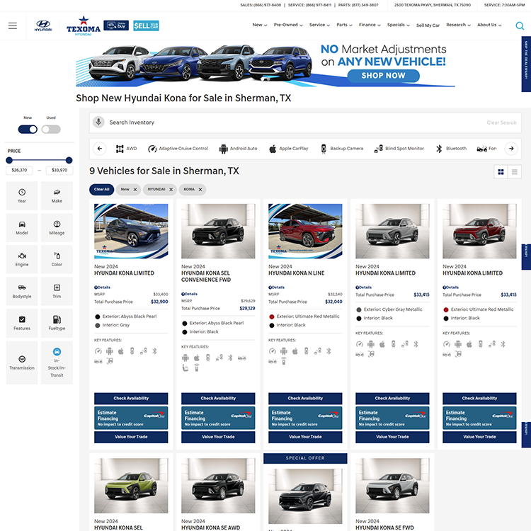Viewport: 531px width, 531px height.
Task: Expand the Specials menu dropdown
Action: (x=398, y=25)
